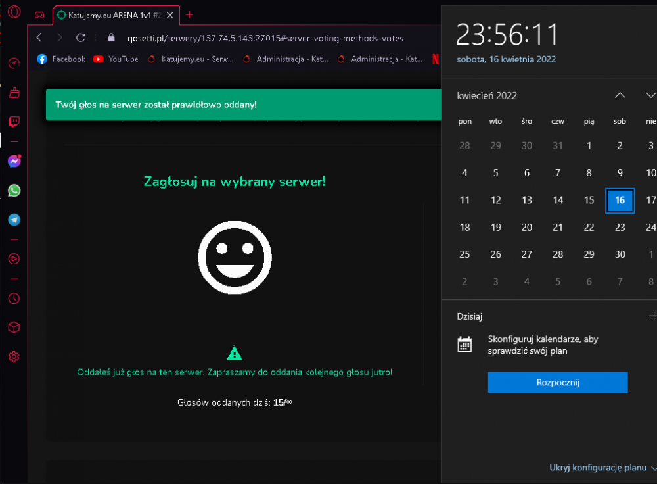
Task: Click the address bar URL
Action: (265, 39)
